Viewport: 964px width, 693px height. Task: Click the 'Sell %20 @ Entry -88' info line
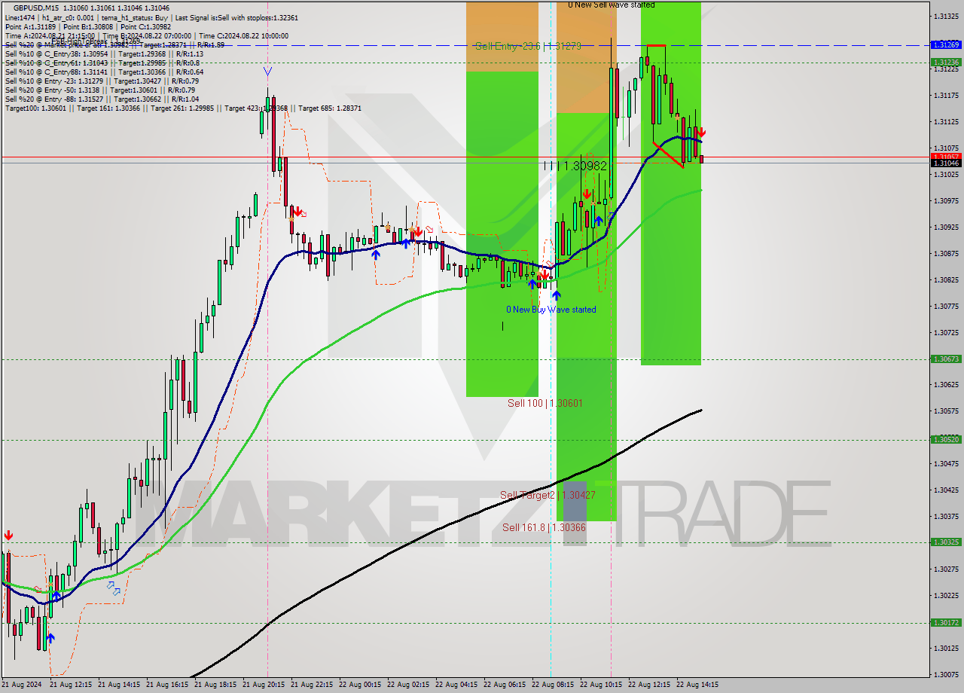point(102,99)
